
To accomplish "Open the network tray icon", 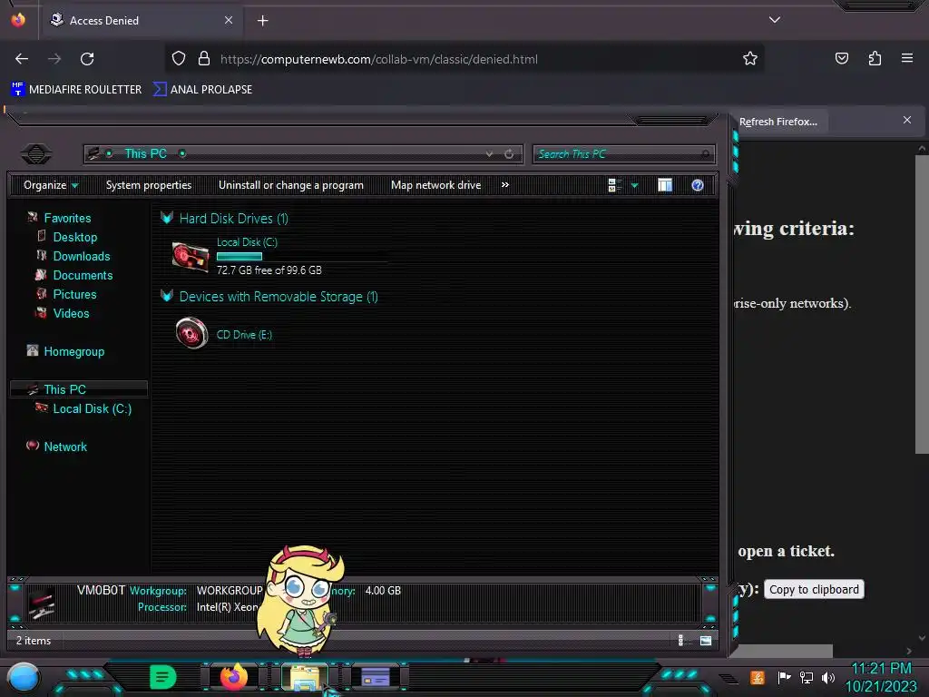I will point(806,677).
